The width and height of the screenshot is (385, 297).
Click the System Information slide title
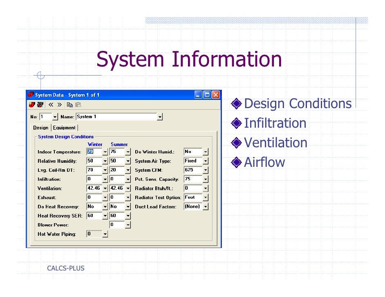(189, 59)
